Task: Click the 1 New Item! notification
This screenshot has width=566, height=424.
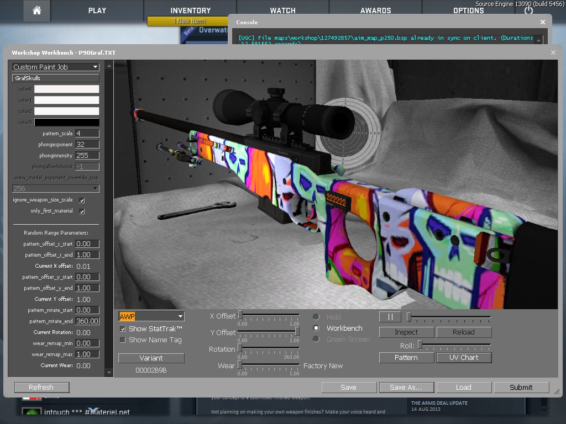Action: 188,21
